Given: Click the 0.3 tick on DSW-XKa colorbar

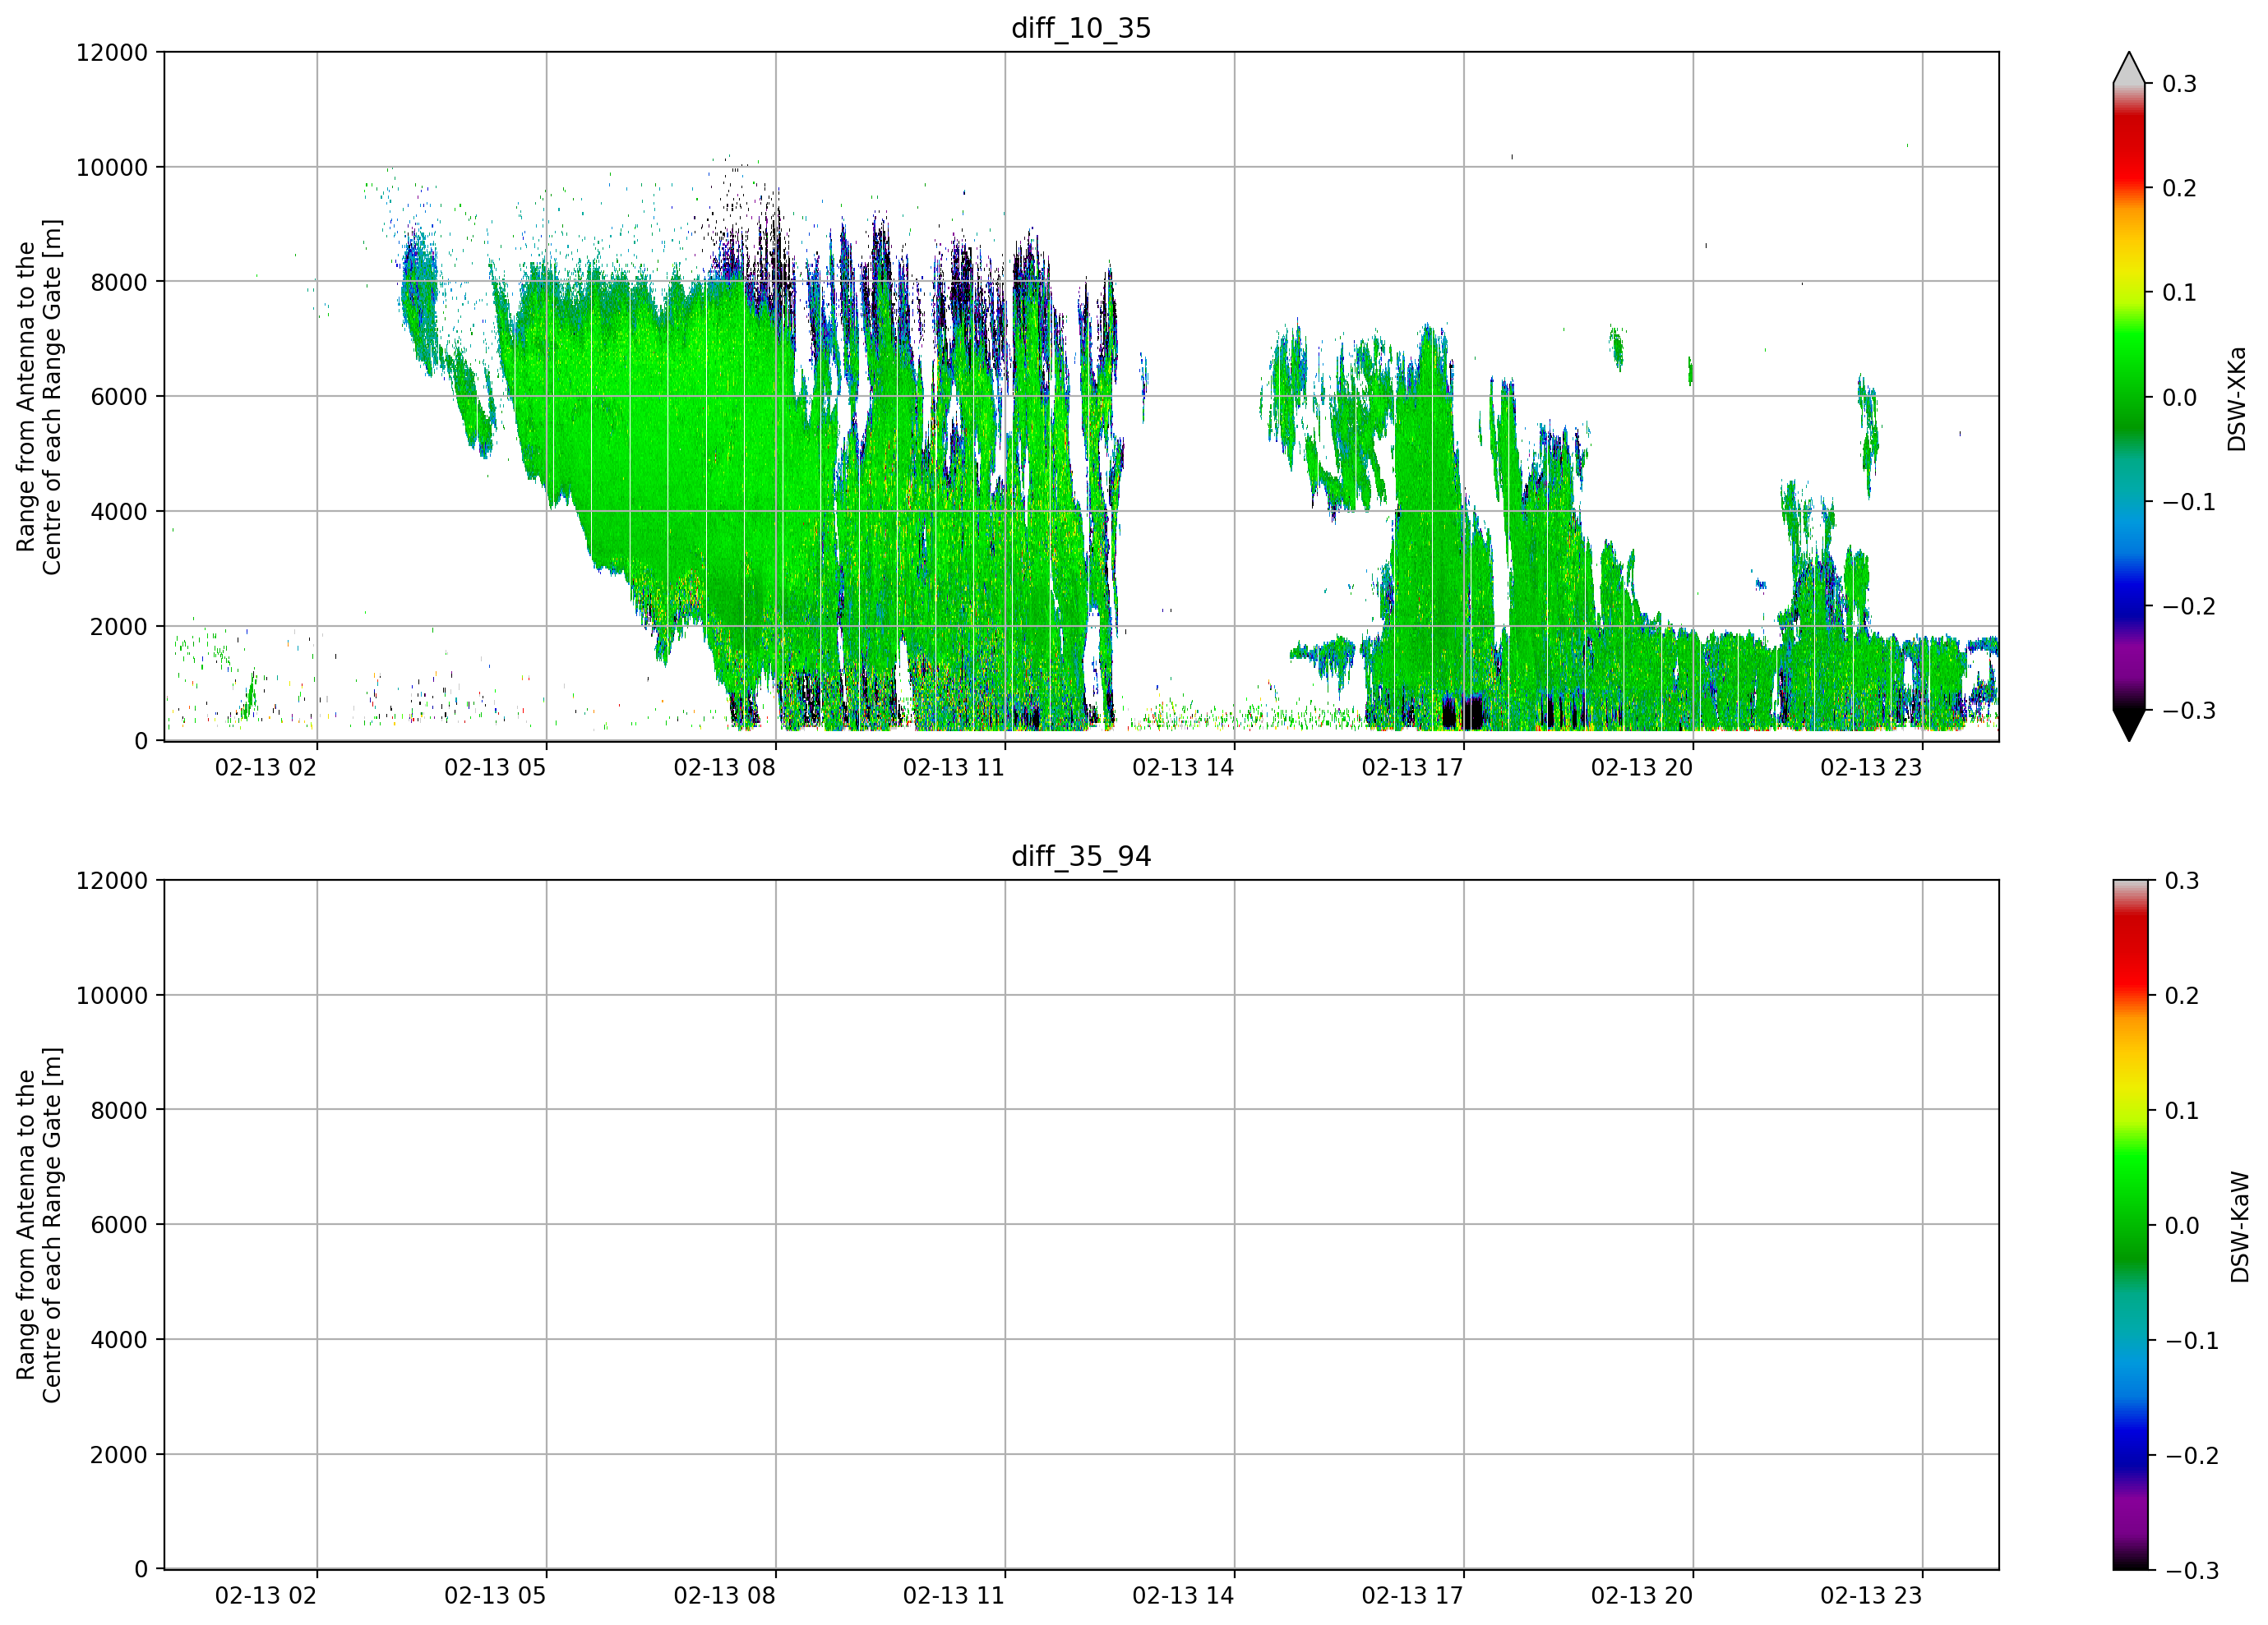Looking at the screenshot, I should tap(2180, 84).
